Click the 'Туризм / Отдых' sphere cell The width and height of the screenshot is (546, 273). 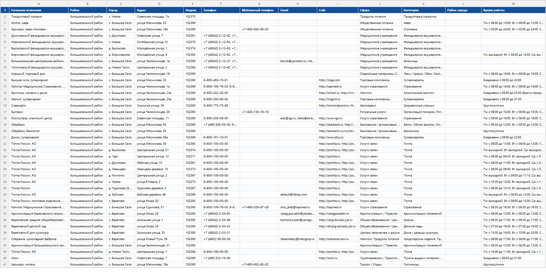(x=380, y=265)
